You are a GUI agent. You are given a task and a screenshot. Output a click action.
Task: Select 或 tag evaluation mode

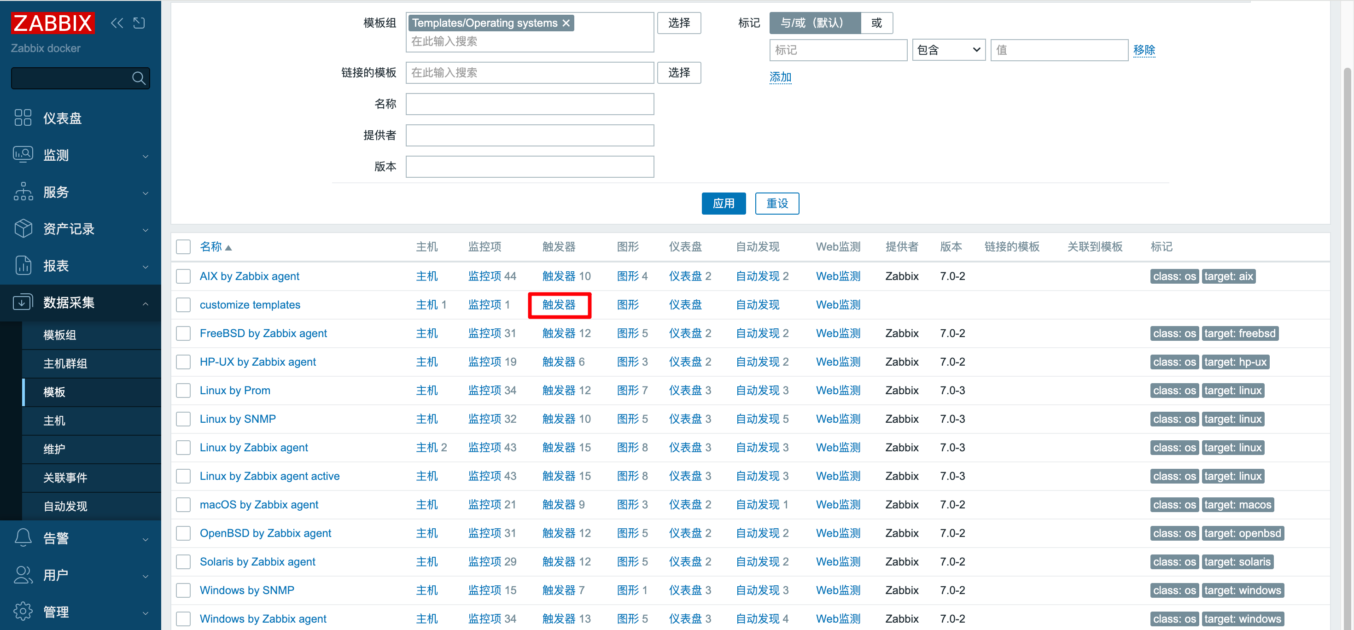point(876,23)
